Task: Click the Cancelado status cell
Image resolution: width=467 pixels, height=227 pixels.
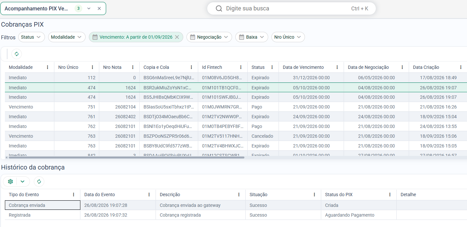Action: (262, 136)
